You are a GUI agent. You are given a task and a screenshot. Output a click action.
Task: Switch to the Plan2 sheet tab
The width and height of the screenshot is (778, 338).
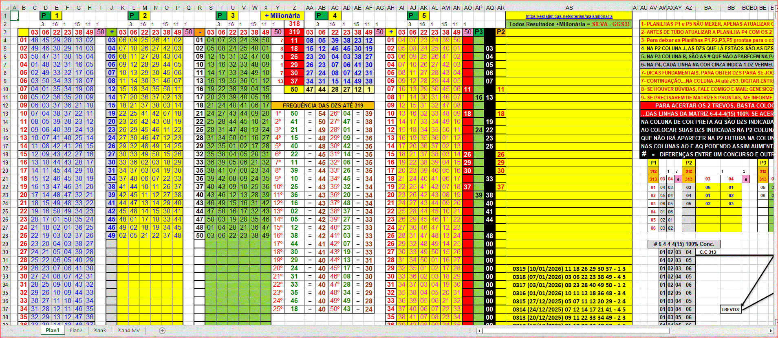click(x=76, y=331)
